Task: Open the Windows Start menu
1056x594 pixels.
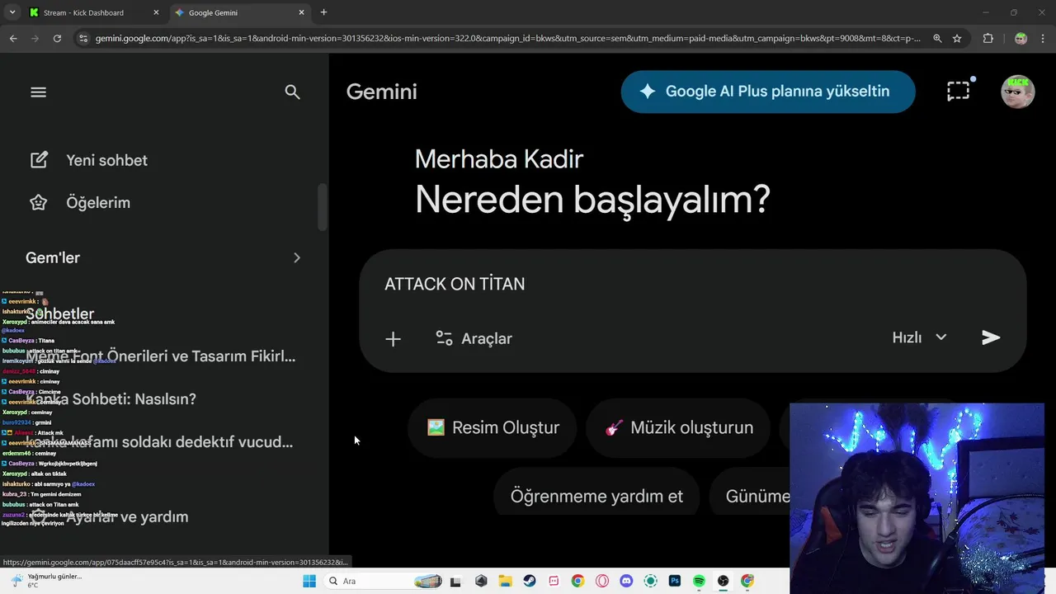Action: (309, 581)
